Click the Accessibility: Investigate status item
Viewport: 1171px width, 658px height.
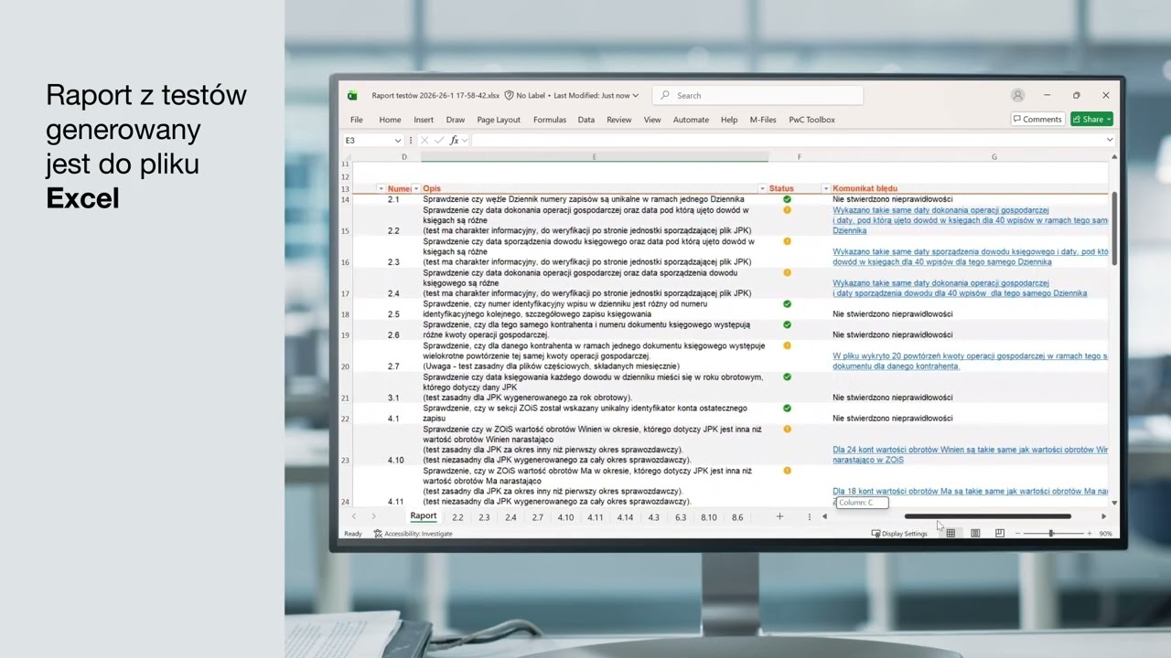tap(413, 534)
